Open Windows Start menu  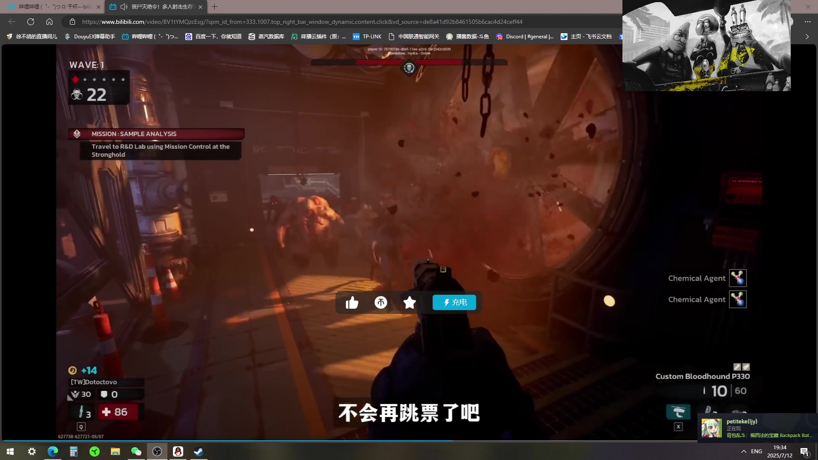click(x=10, y=451)
